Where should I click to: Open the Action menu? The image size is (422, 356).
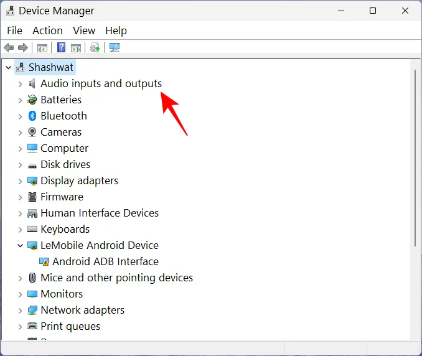click(48, 30)
